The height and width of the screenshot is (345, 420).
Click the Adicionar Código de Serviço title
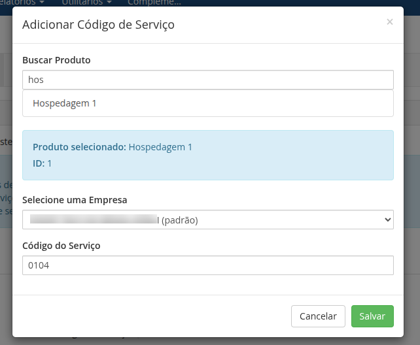click(98, 25)
